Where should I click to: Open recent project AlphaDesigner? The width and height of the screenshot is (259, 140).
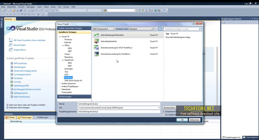point(20,67)
